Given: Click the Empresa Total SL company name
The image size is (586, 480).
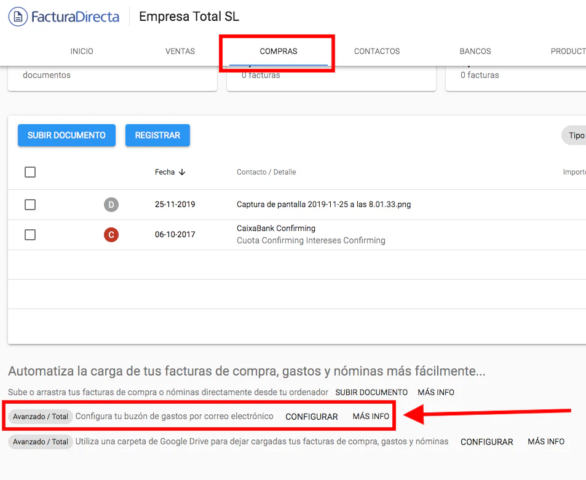Looking at the screenshot, I should [x=189, y=17].
